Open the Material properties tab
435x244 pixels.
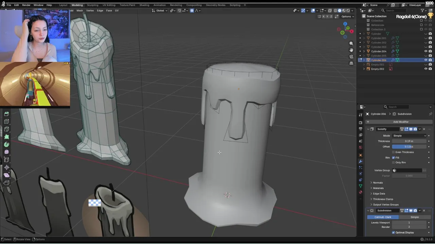361,192
